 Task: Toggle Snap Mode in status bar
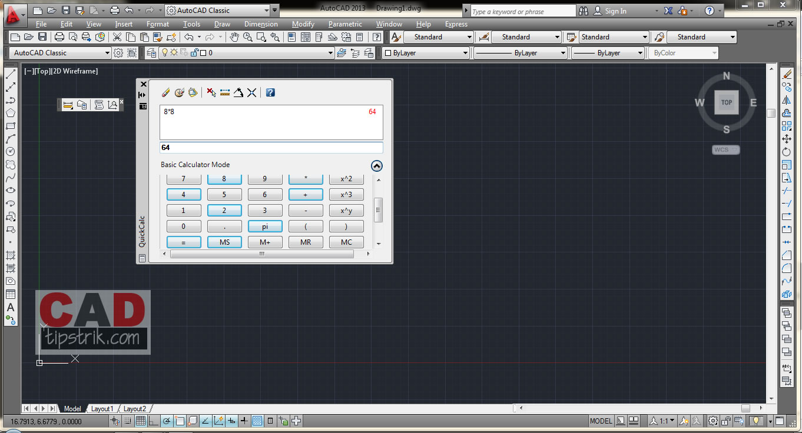point(128,421)
